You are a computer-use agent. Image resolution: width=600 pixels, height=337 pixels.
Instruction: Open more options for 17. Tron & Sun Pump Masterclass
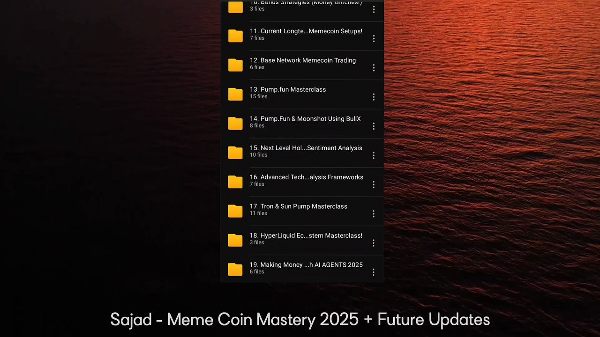[374, 214]
